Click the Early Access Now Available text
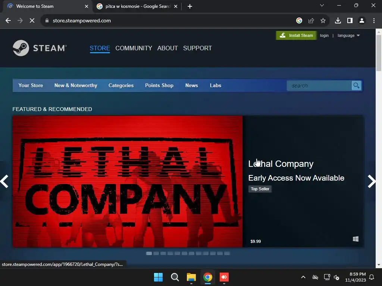Screen dimensions: 382x286 [x=296, y=178]
